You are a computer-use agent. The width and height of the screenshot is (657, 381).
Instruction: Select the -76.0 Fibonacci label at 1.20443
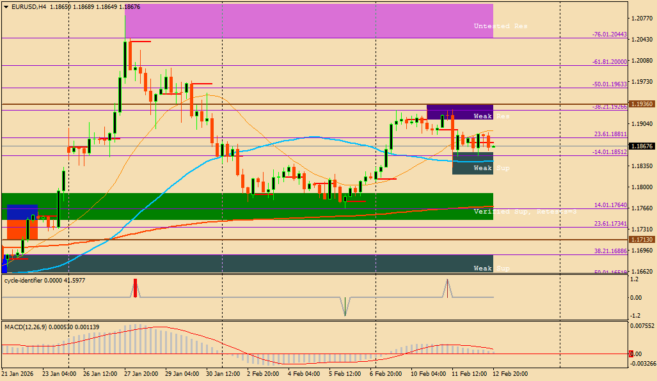click(610, 35)
